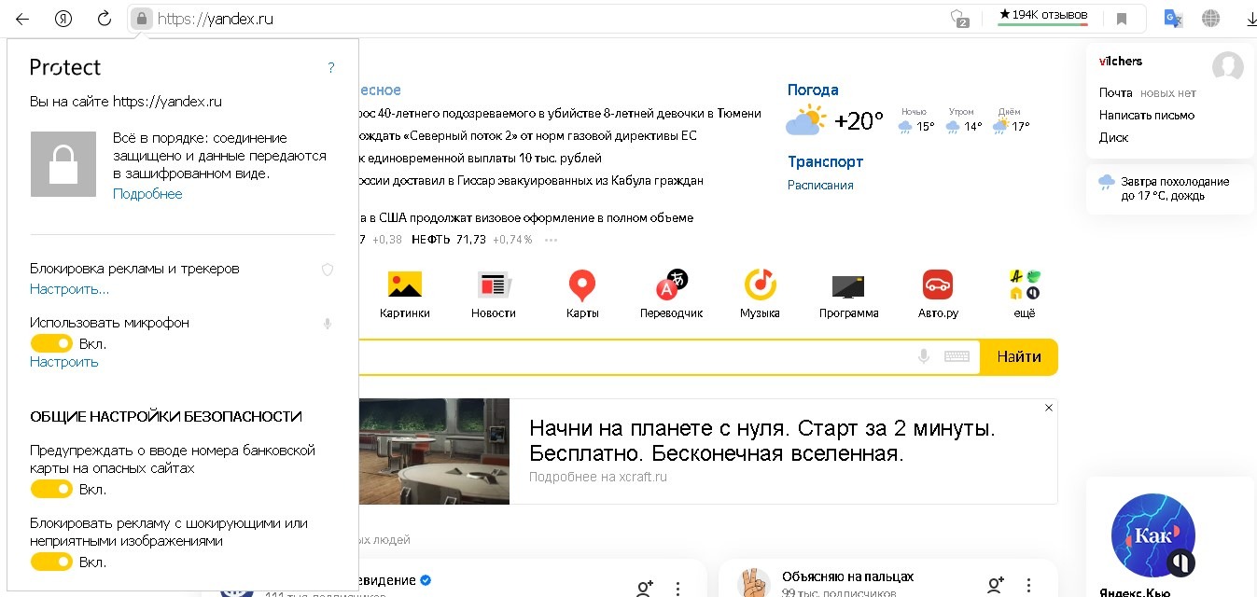Screen dimensions: 1257x597
Task: Open the translator extension icon
Action: 1173,19
